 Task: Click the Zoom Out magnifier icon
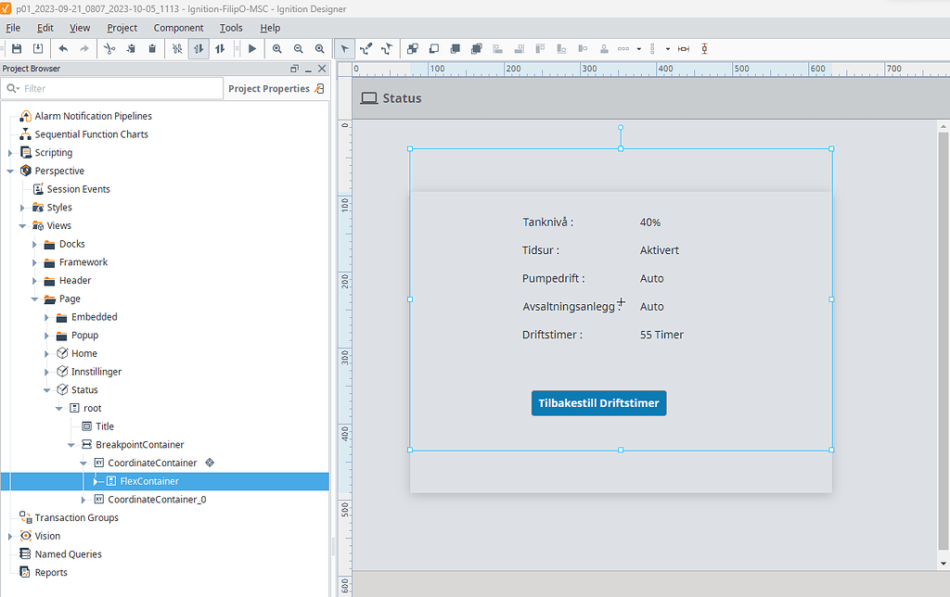coord(298,48)
